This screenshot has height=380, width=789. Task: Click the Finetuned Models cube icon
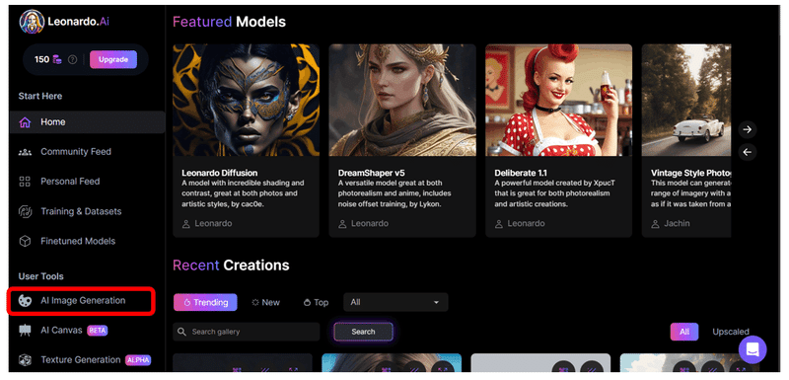(25, 241)
